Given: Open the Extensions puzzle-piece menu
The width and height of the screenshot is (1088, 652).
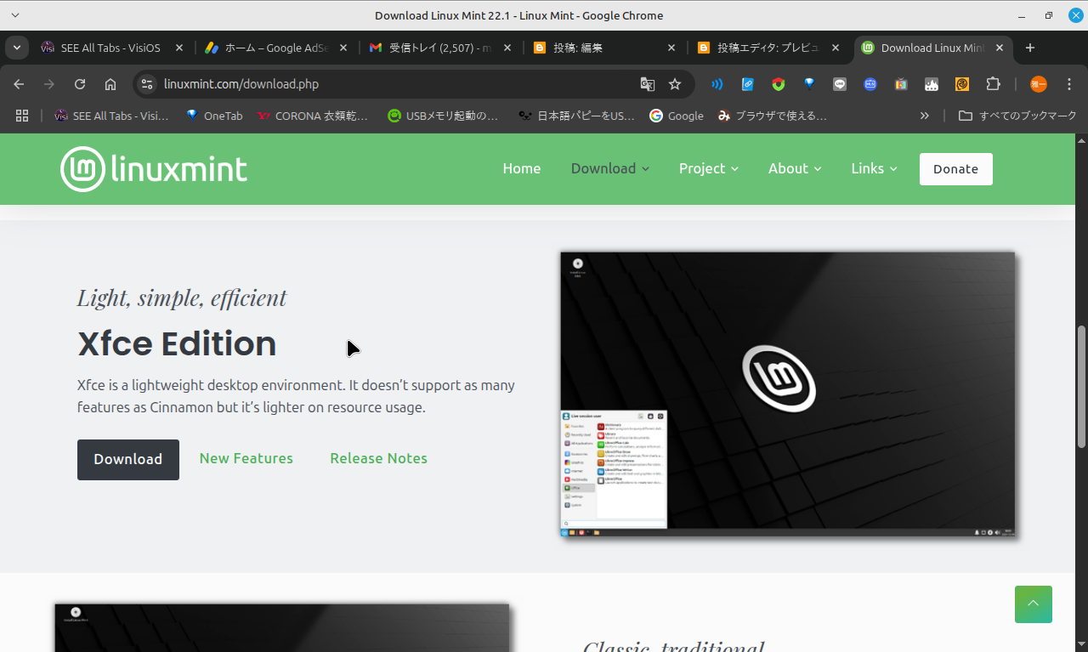Looking at the screenshot, I should click(x=993, y=84).
